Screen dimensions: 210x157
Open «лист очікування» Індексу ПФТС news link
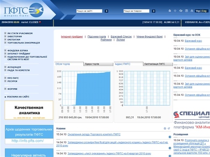109,154
